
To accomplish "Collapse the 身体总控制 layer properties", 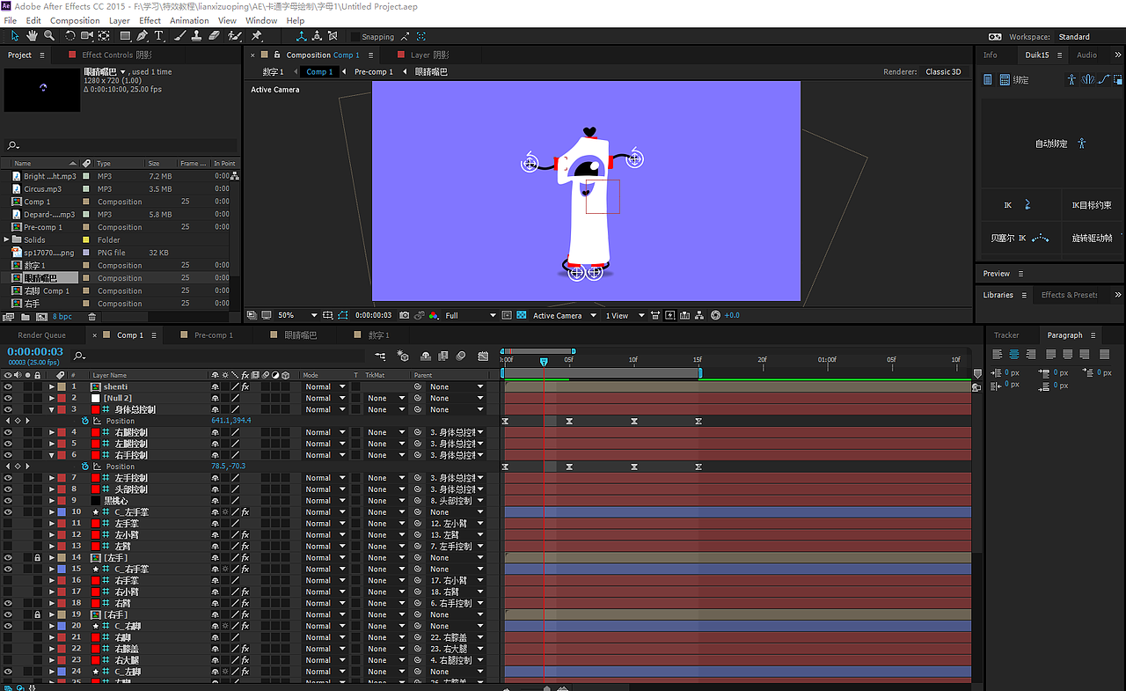I will pos(51,409).
